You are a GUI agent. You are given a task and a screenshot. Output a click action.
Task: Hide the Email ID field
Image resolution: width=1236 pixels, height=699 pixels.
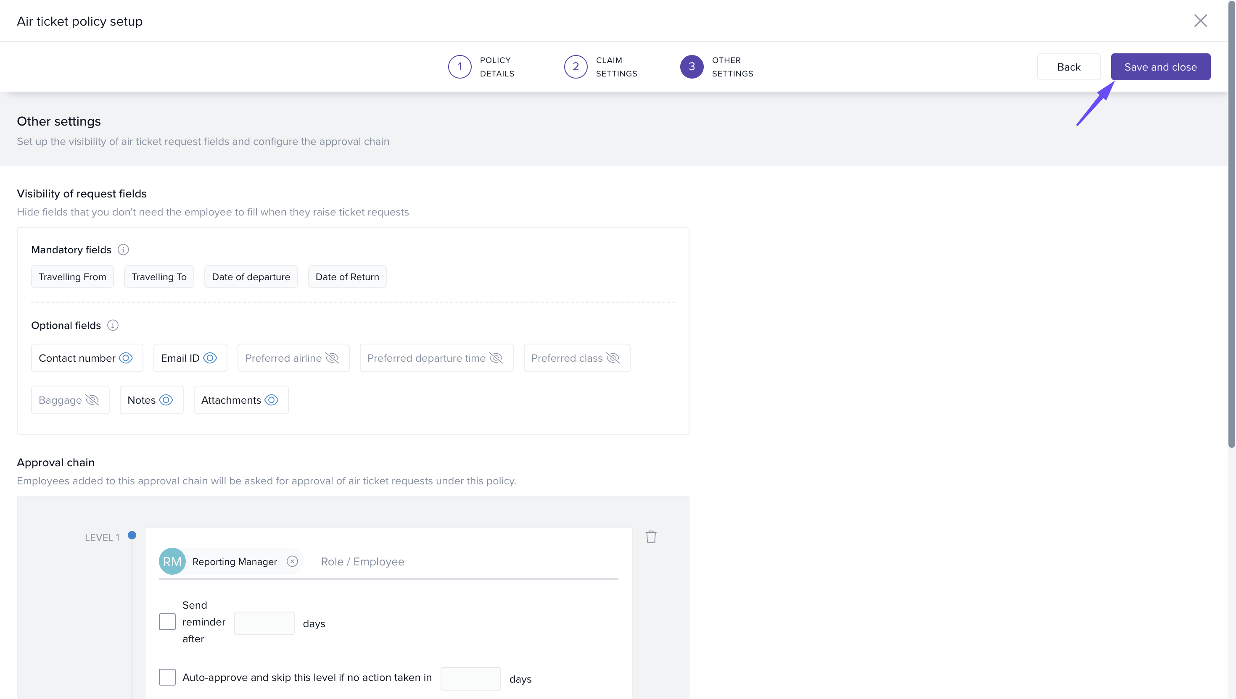[x=210, y=358]
